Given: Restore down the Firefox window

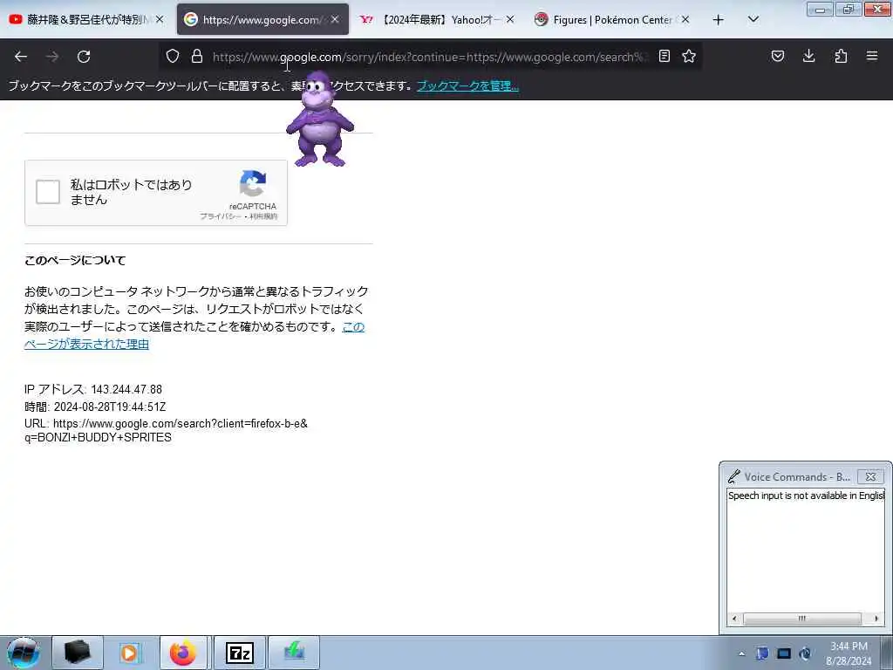Looking at the screenshot, I should click(848, 9).
